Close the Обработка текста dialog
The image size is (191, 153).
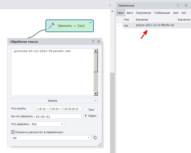coord(99,41)
